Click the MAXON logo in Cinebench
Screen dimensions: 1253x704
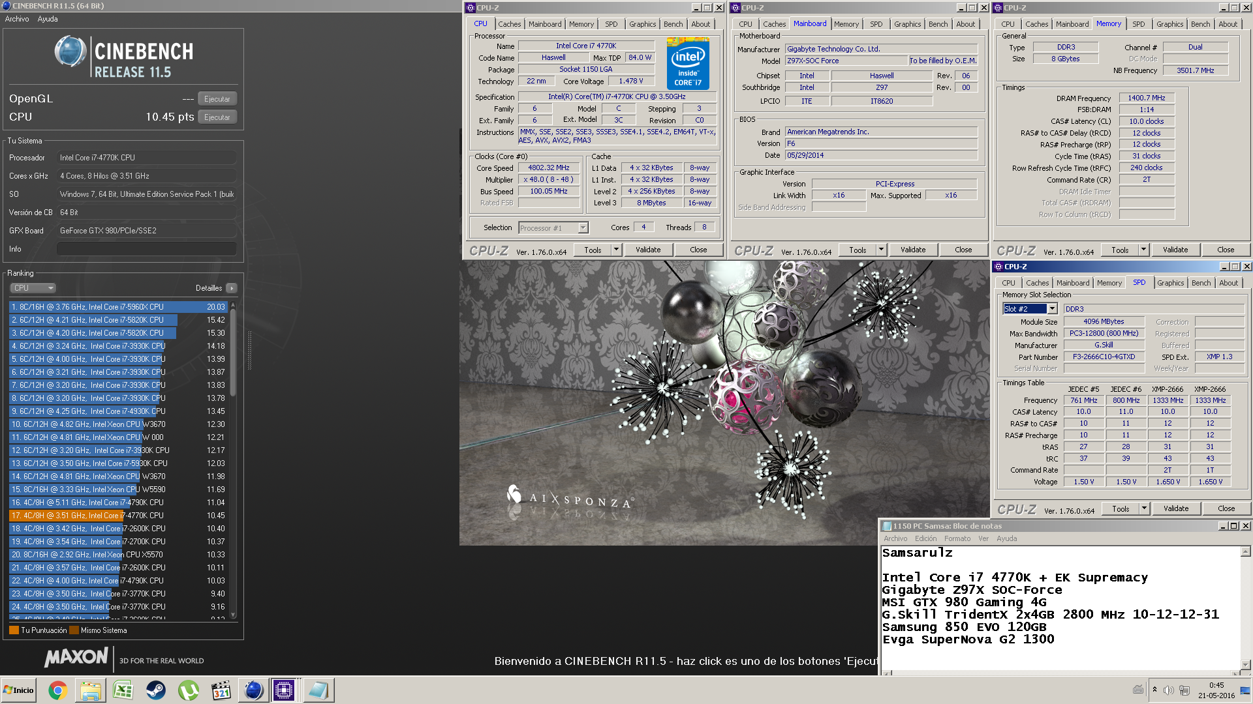76,658
